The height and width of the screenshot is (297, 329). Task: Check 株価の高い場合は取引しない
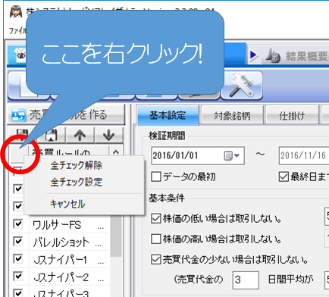[156, 239]
